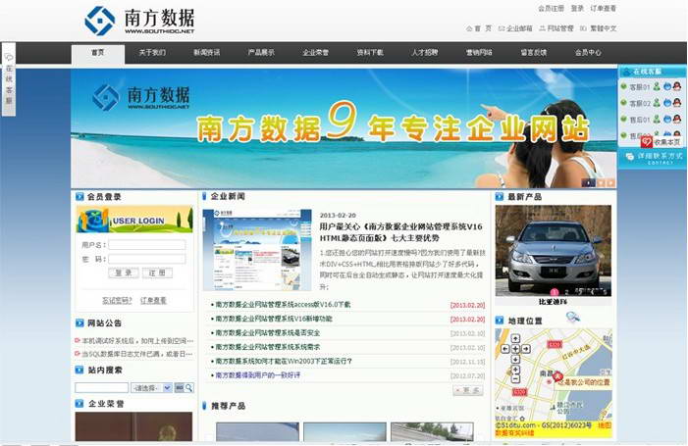Open the 企业新闻 featured screenshot thumbnail
Viewport: 688px width, 446px height.
[x=257, y=250]
